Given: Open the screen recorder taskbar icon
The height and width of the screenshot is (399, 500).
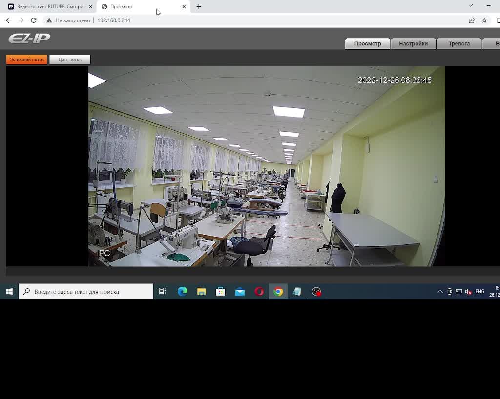Looking at the screenshot, I should [316, 291].
